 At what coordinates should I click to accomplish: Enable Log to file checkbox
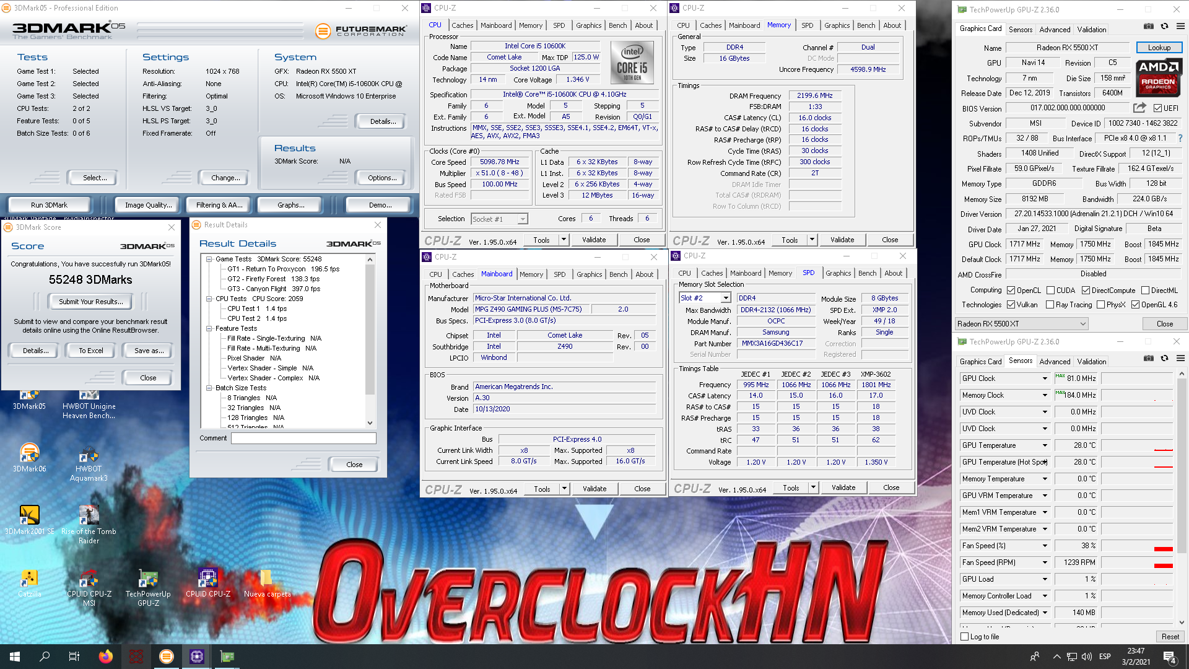[964, 637]
